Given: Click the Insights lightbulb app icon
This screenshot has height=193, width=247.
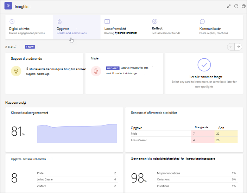Looking at the screenshot, I should [8, 6].
